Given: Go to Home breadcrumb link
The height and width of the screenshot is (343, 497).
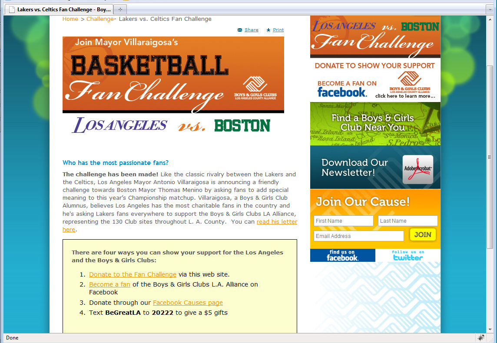Looking at the screenshot, I should (x=70, y=19).
